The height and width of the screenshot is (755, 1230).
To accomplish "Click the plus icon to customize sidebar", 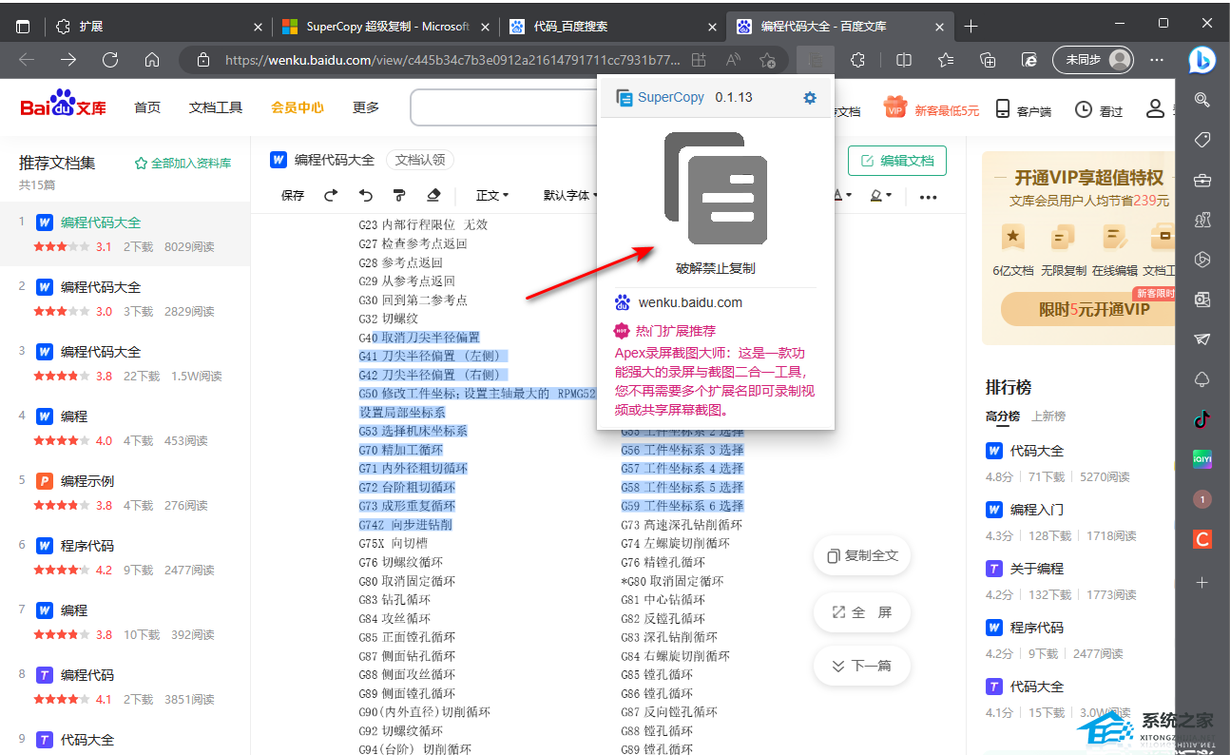I will [1202, 582].
